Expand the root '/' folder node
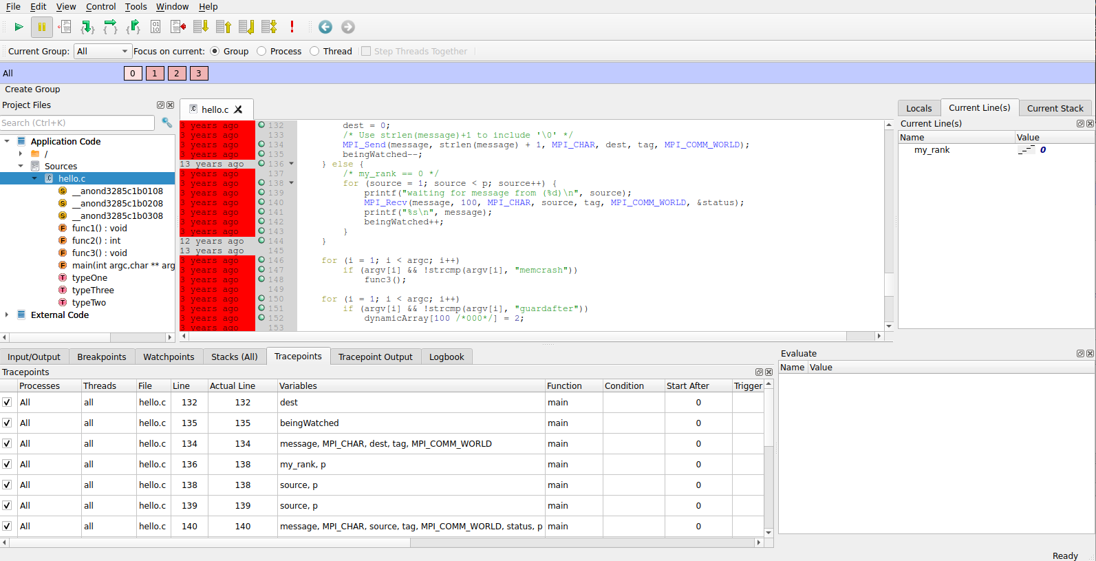The height and width of the screenshot is (561, 1096). pyautogui.click(x=21, y=154)
